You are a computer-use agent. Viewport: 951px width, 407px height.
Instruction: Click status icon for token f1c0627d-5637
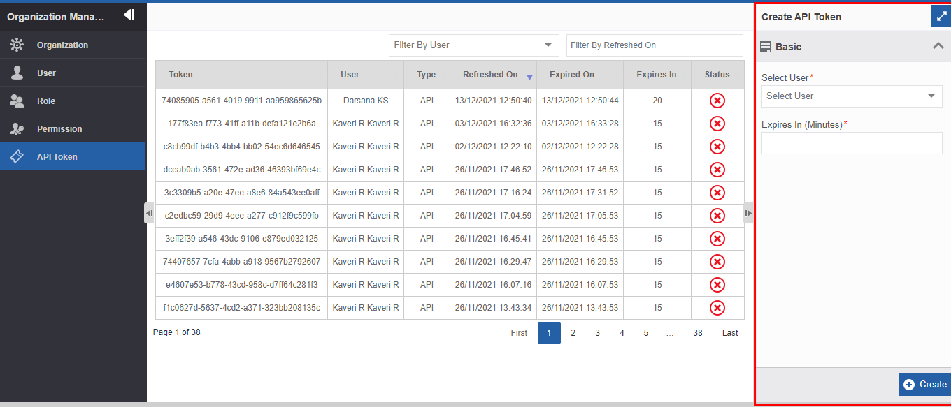tap(717, 308)
